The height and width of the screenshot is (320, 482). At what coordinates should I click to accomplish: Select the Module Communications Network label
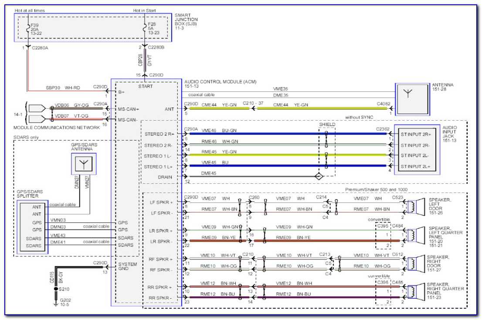point(57,128)
